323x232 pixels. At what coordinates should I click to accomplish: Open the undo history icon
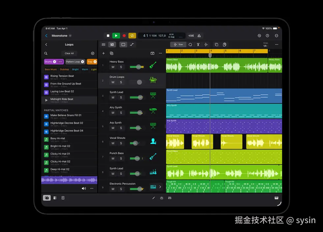(259, 36)
